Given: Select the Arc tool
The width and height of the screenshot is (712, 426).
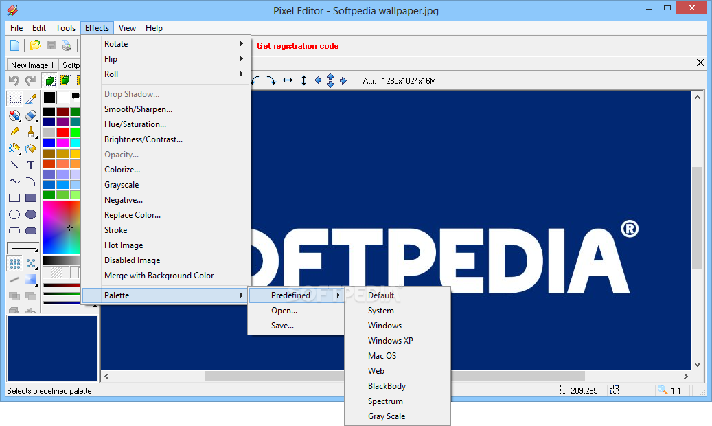Looking at the screenshot, I should click(31, 181).
